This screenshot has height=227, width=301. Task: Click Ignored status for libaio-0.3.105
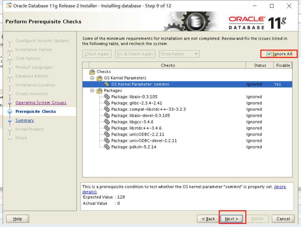[x=254, y=97]
